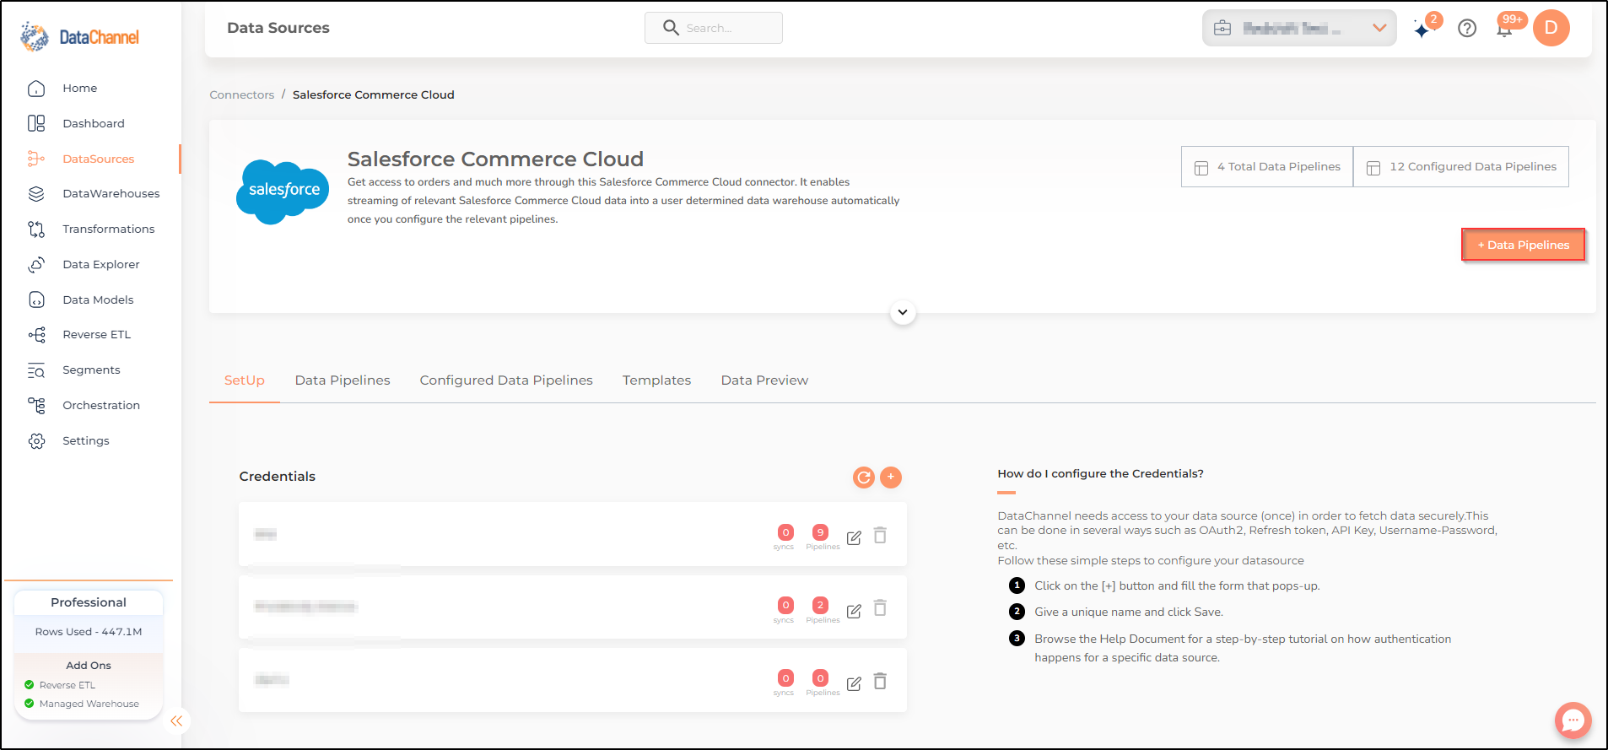This screenshot has height=750, width=1608.
Task: Collapse the sidebar with double chevron
Action: [x=176, y=721]
